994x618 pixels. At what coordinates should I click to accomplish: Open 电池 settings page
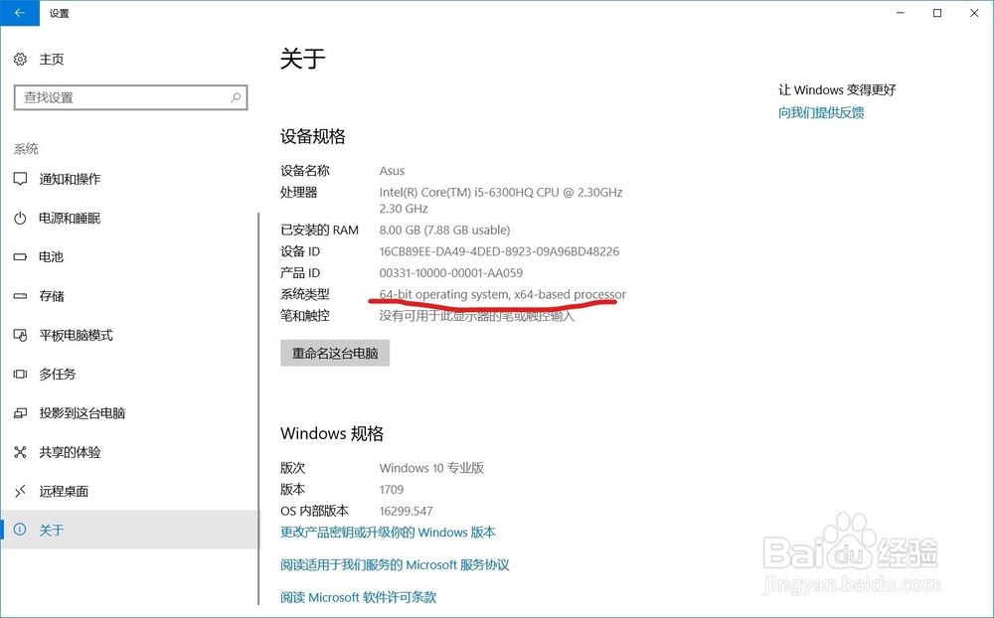point(52,256)
